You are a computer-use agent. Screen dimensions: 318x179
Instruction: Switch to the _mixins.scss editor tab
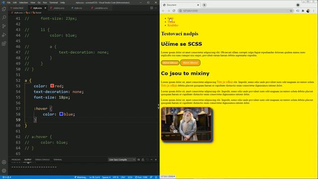(x=58, y=8)
